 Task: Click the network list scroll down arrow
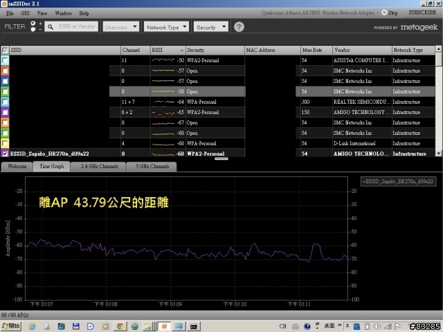click(x=438, y=154)
